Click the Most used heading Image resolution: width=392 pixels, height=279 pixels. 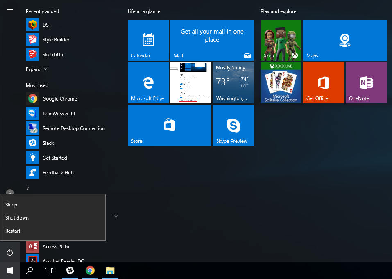[37, 85]
